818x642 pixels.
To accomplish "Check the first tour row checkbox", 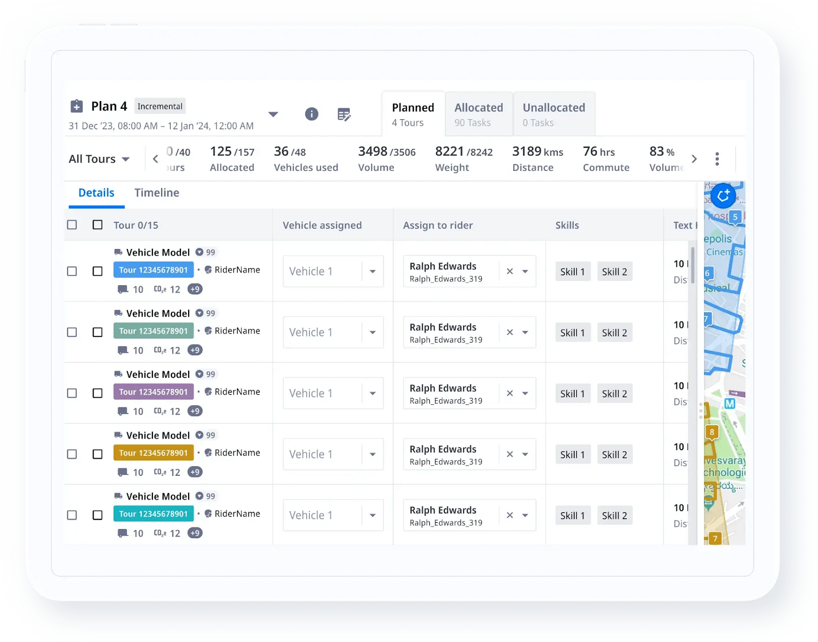I will tap(97, 271).
